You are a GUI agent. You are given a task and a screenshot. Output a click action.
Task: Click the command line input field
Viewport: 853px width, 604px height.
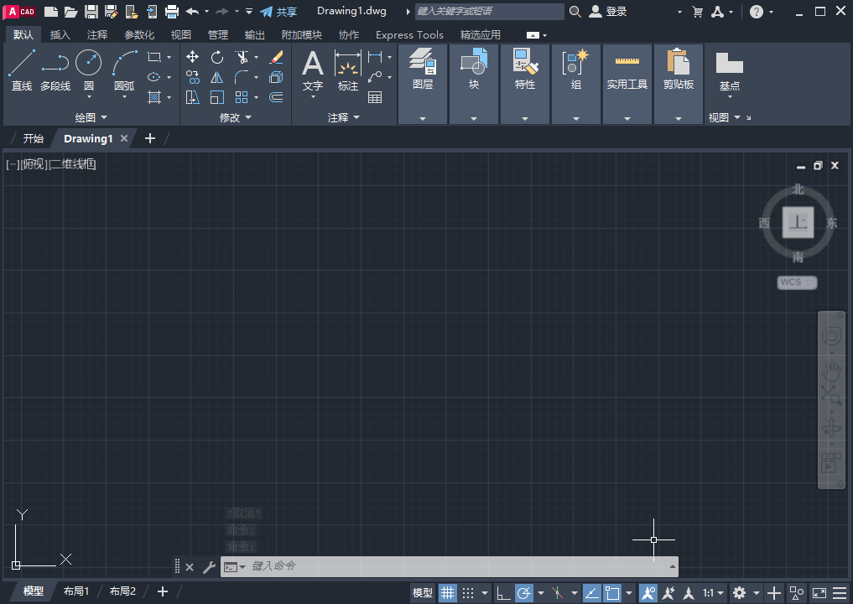tap(453, 566)
